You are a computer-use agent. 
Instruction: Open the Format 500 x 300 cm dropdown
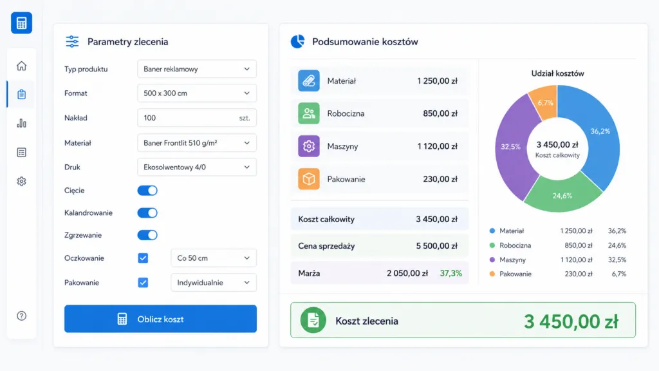click(x=197, y=93)
